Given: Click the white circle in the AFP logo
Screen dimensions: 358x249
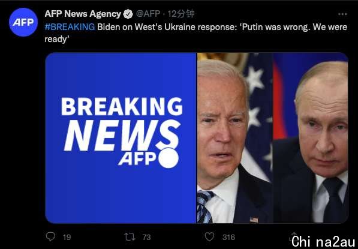Looking at the screenshot, I should pos(169,158).
